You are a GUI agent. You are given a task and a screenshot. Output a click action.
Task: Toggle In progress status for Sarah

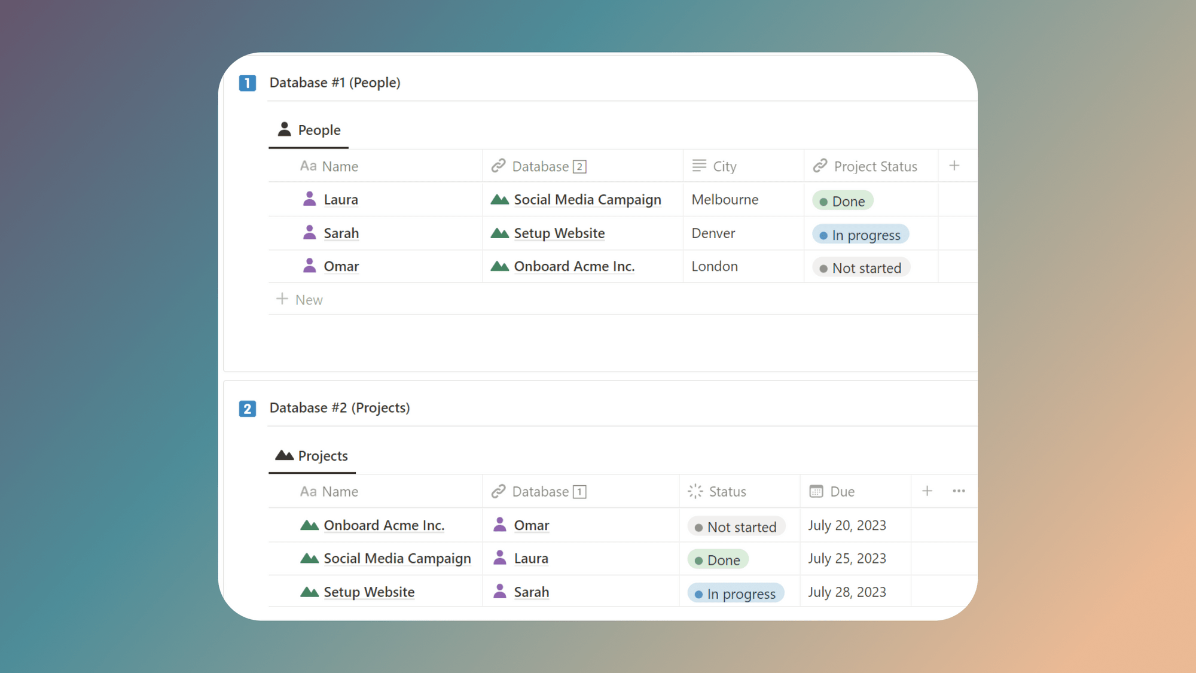tap(859, 235)
